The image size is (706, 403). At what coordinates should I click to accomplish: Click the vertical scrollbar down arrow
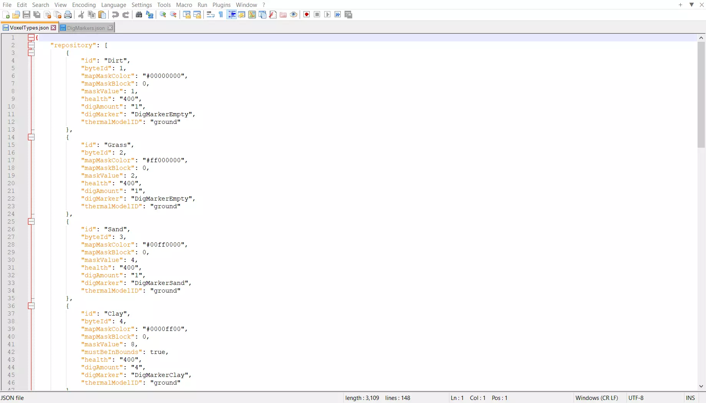pyautogui.click(x=701, y=386)
